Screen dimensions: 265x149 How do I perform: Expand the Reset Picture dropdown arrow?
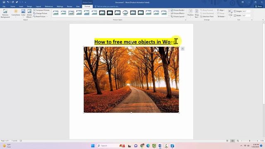click(x=47, y=17)
